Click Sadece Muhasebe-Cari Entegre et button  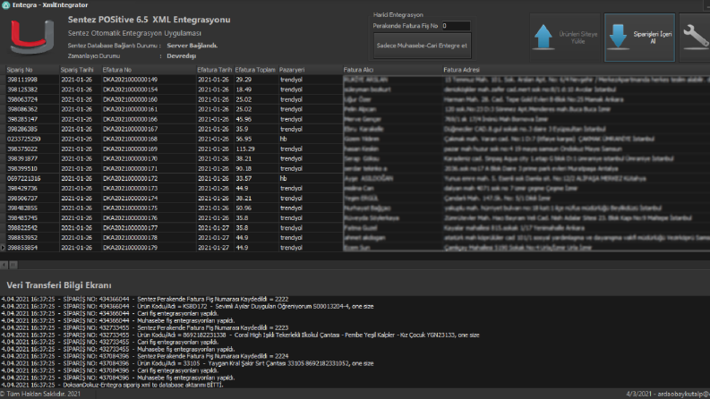(x=422, y=46)
